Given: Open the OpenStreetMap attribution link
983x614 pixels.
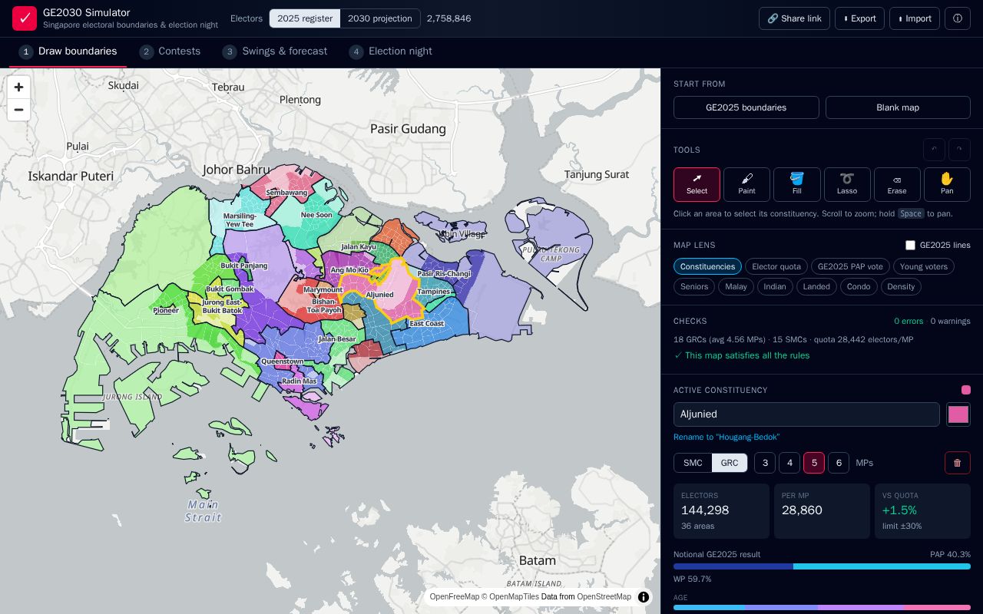Looking at the screenshot, I should click(604, 596).
